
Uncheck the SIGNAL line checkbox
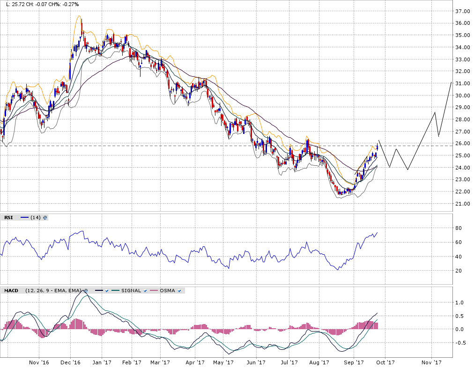[145, 291]
